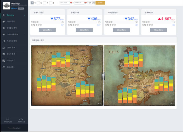The height and width of the screenshot is (132, 183).
Task: Click corner icon on Iria map
Action: coord(172,104)
